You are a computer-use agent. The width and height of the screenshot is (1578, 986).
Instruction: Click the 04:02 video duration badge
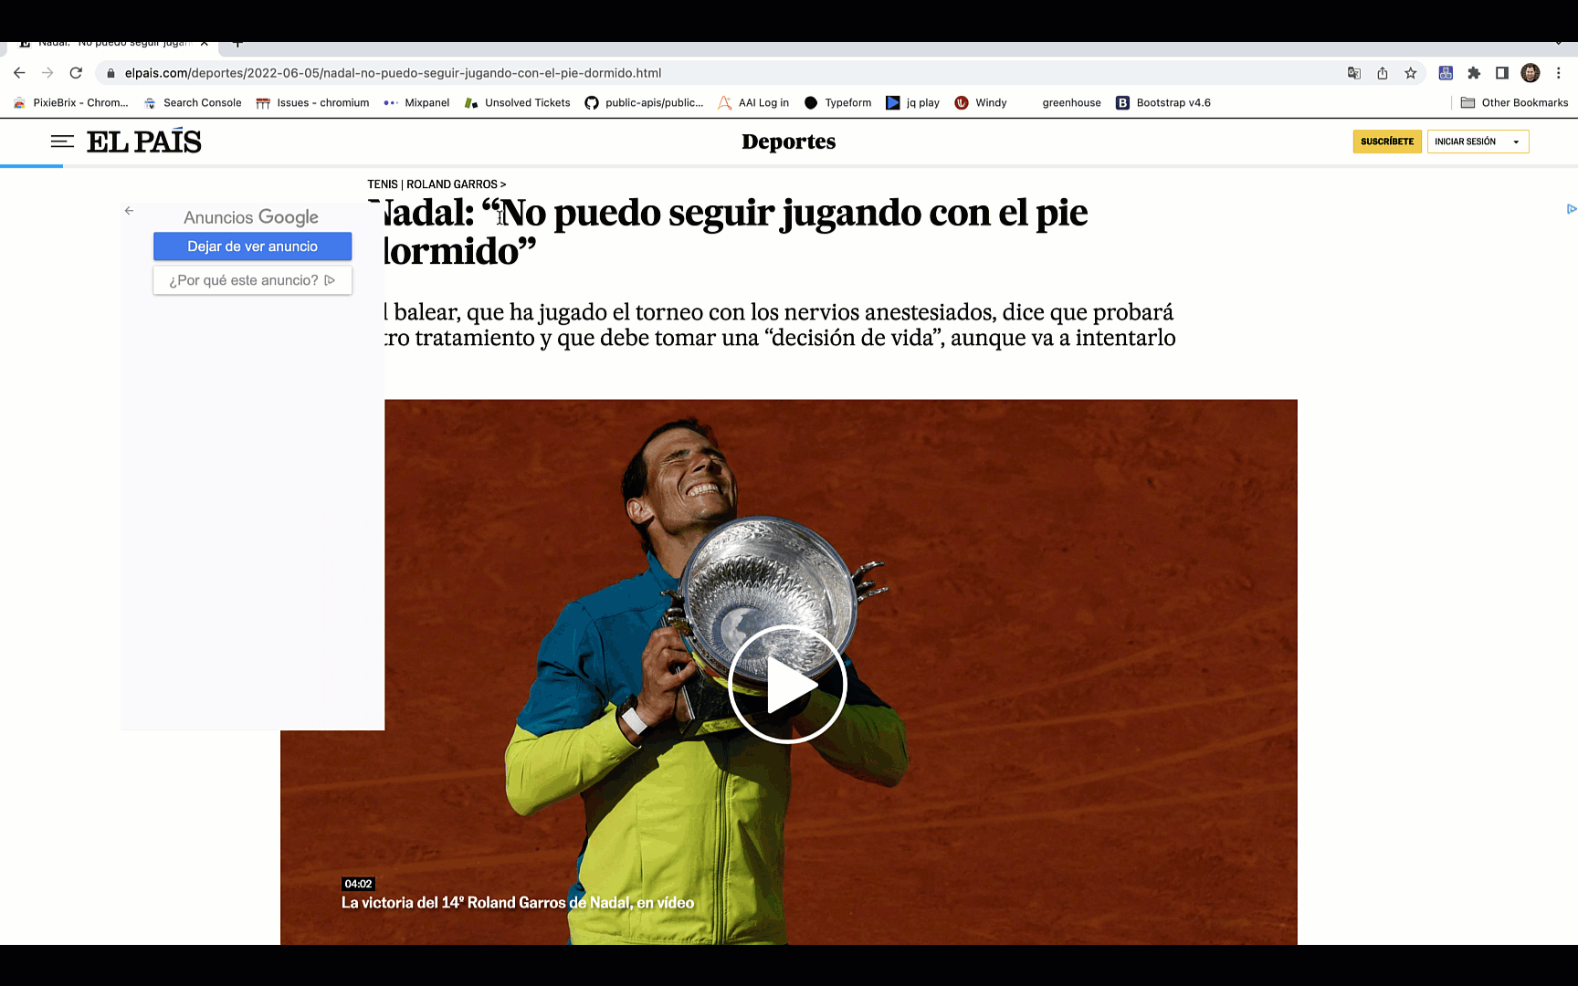(x=358, y=884)
